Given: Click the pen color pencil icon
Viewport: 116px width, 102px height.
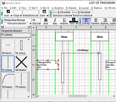Looking at the screenshot, I should [8, 12].
